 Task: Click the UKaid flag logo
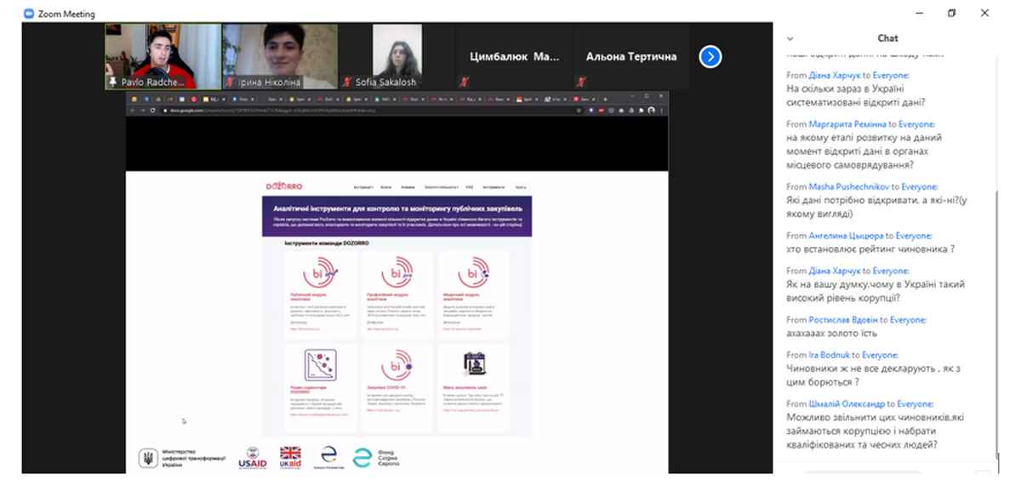291,458
